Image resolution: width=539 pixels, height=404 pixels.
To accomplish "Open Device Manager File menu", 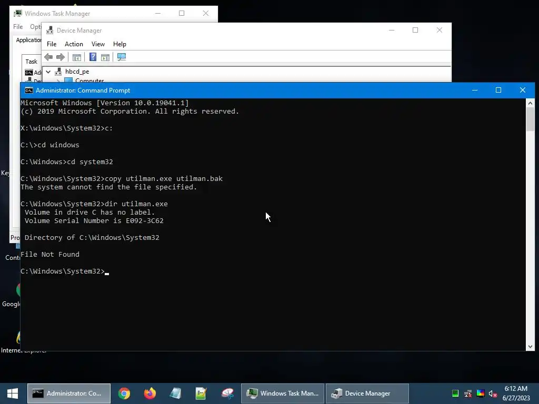I will click(x=52, y=44).
